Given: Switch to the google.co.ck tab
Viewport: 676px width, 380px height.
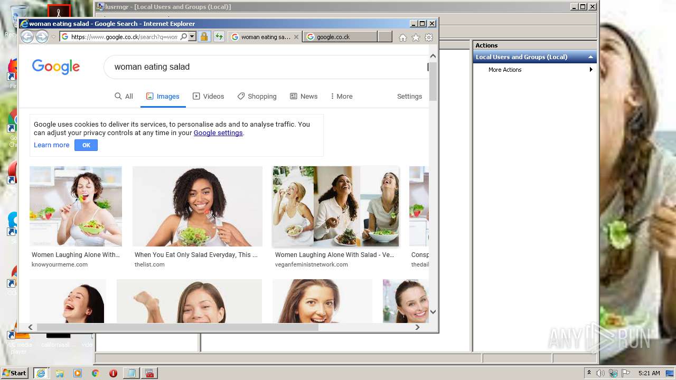Looking at the screenshot, I should tap(340, 37).
